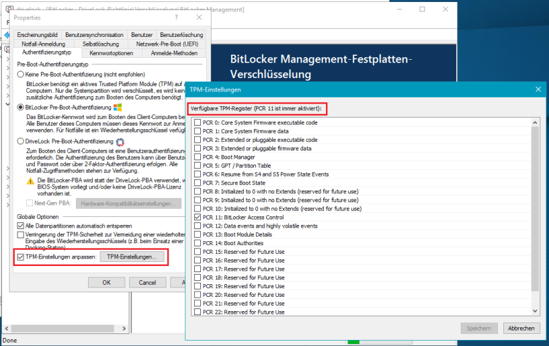
Task: Switch to Benutzersynchronisation tab
Action: pyautogui.click(x=94, y=35)
